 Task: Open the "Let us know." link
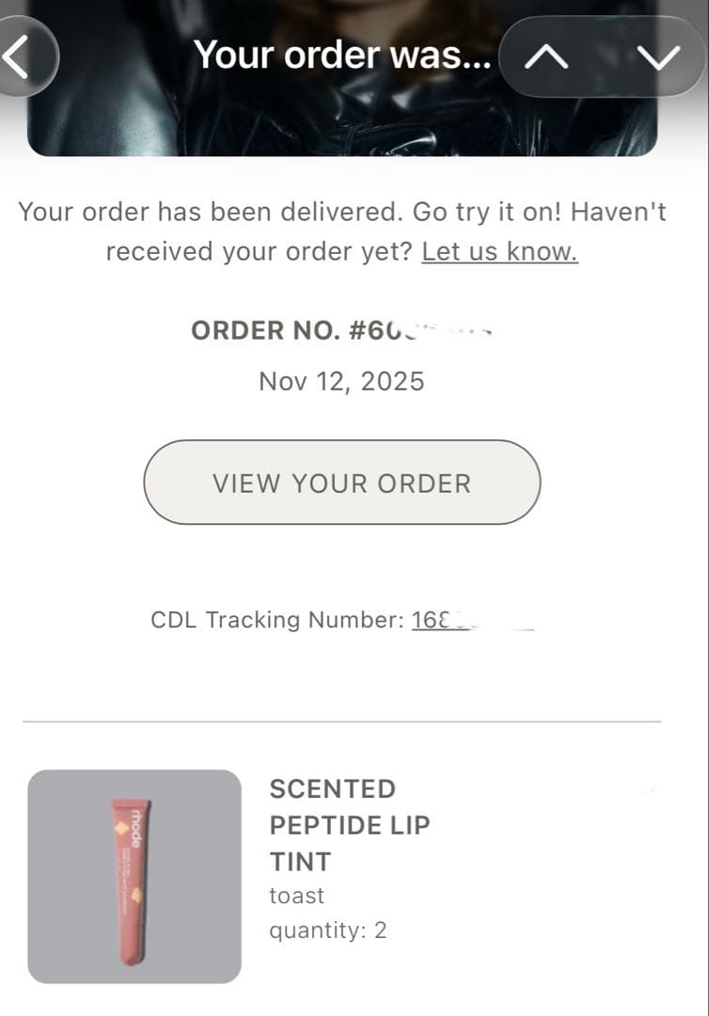[x=499, y=252]
